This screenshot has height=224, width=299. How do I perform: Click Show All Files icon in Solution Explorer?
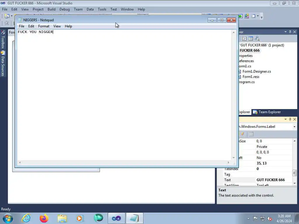click(x=251, y=39)
